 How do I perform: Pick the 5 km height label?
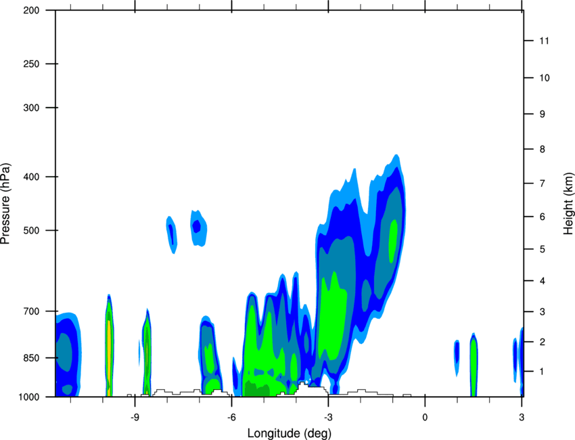point(542,249)
